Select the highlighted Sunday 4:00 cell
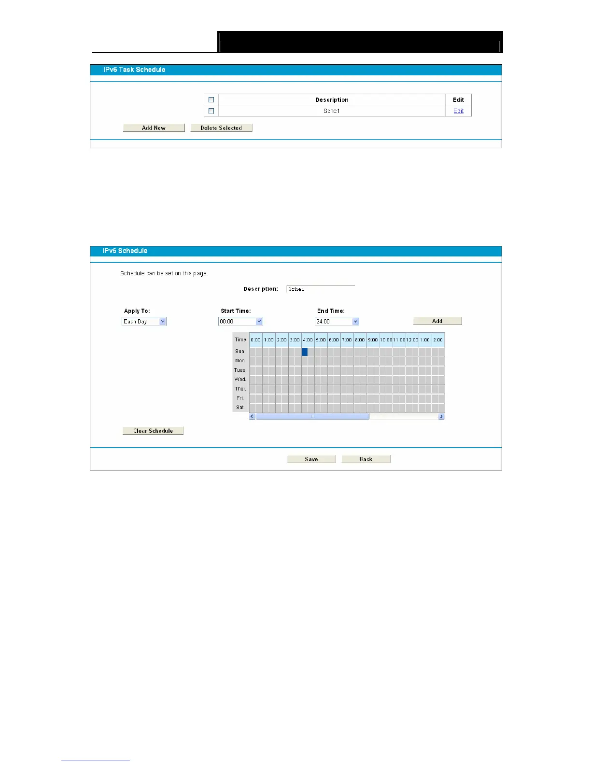This screenshot has width=591, height=765. (x=305, y=352)
